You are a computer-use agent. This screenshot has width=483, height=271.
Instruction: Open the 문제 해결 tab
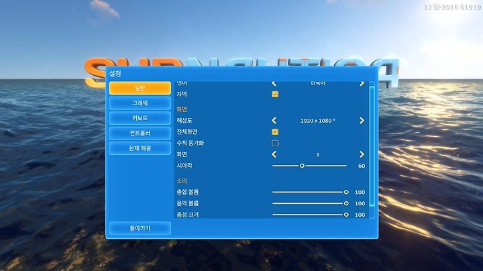(x=140, y=148)
